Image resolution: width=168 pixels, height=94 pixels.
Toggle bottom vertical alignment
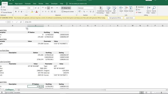(48, 8)
